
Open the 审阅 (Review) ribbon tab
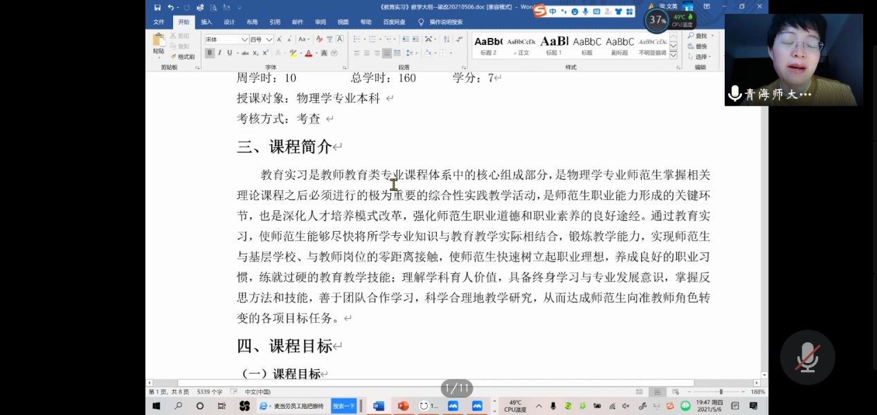tap(320, 22)
